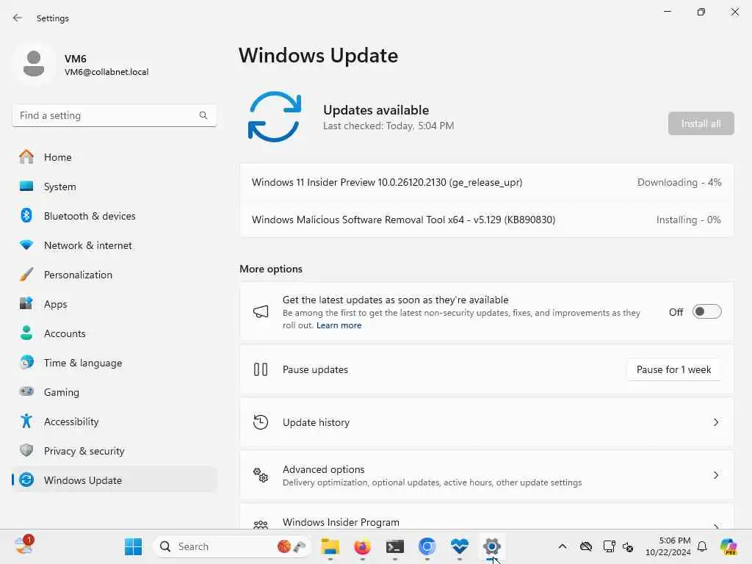The image size is (752, 564).
Task: Expand Advanced options with its chevron
Action: click(715, 475)
